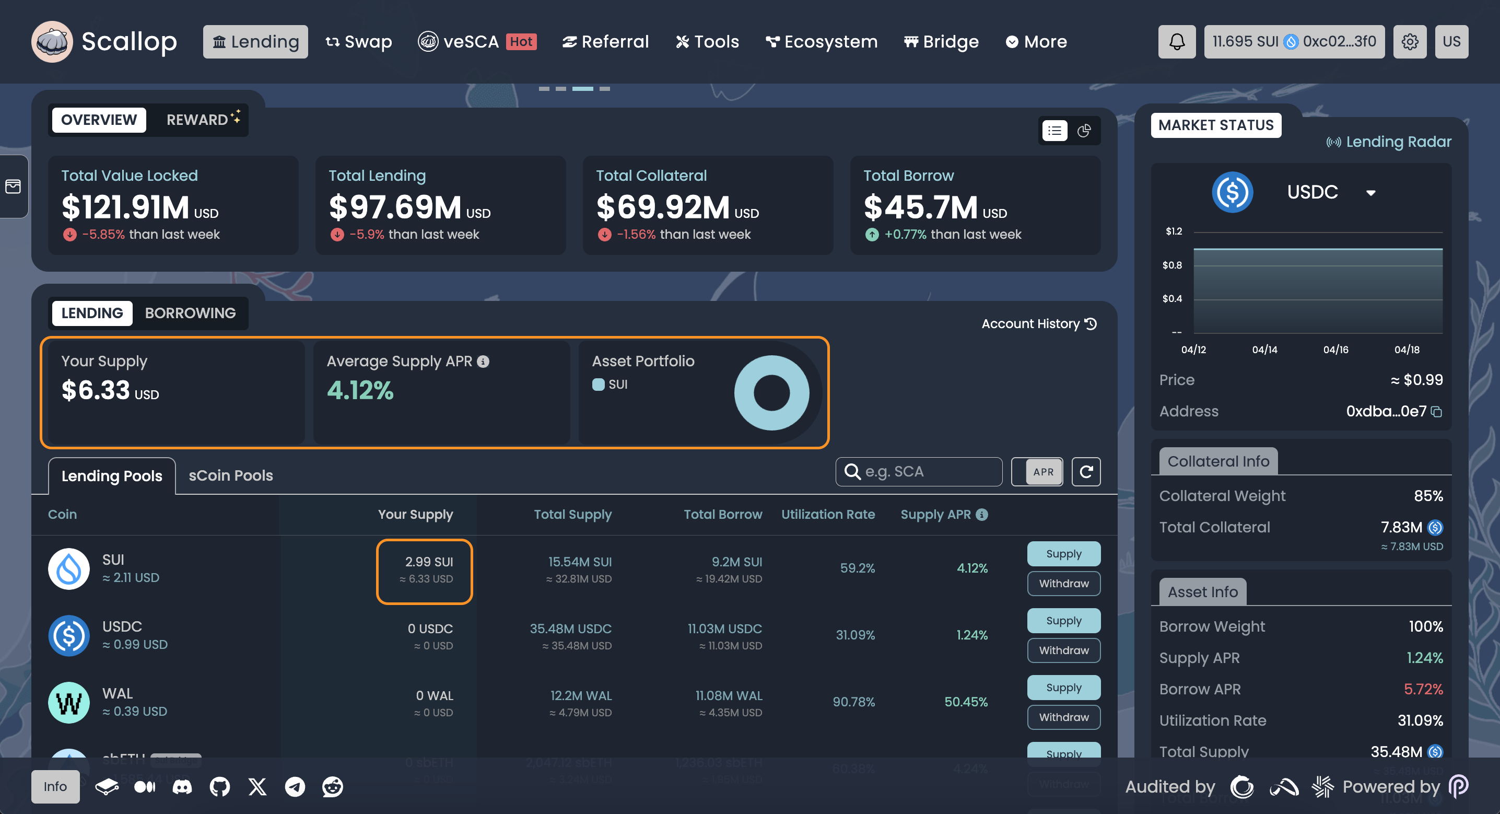Open the US language selector

pyautogui.click(x=1451, y=41)
